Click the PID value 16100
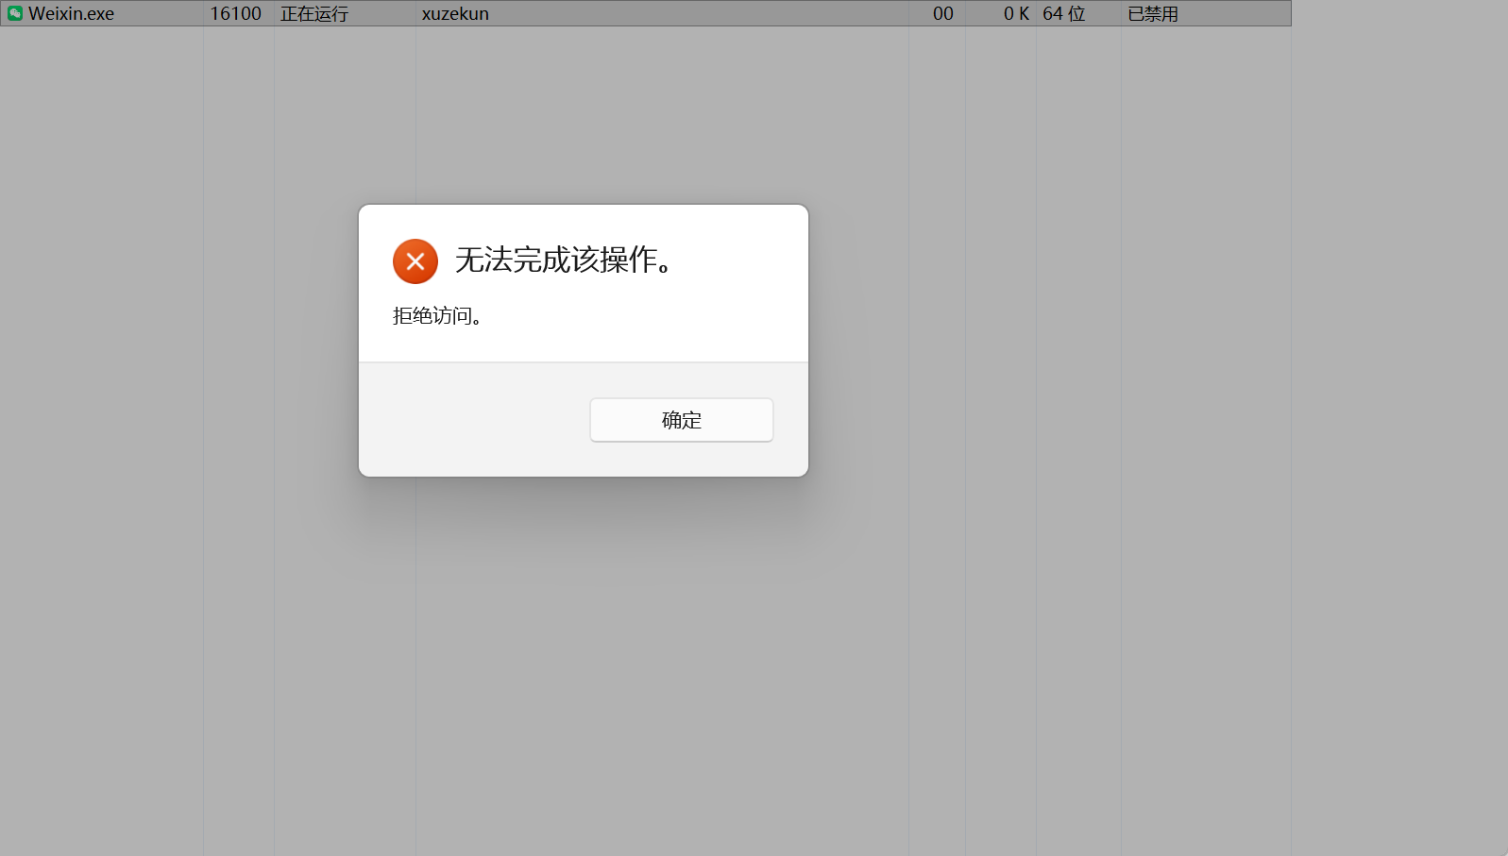The width and height of the screenshot is (1508, 856). click(x=235, y=14)
